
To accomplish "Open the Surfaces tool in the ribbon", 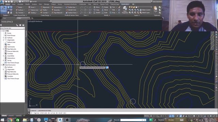I will 20,10.
